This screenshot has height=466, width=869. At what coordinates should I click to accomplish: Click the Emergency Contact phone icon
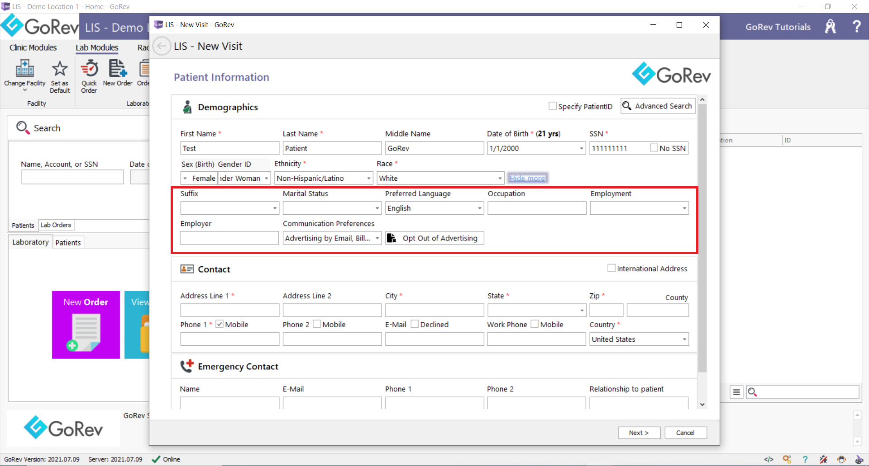187,366
